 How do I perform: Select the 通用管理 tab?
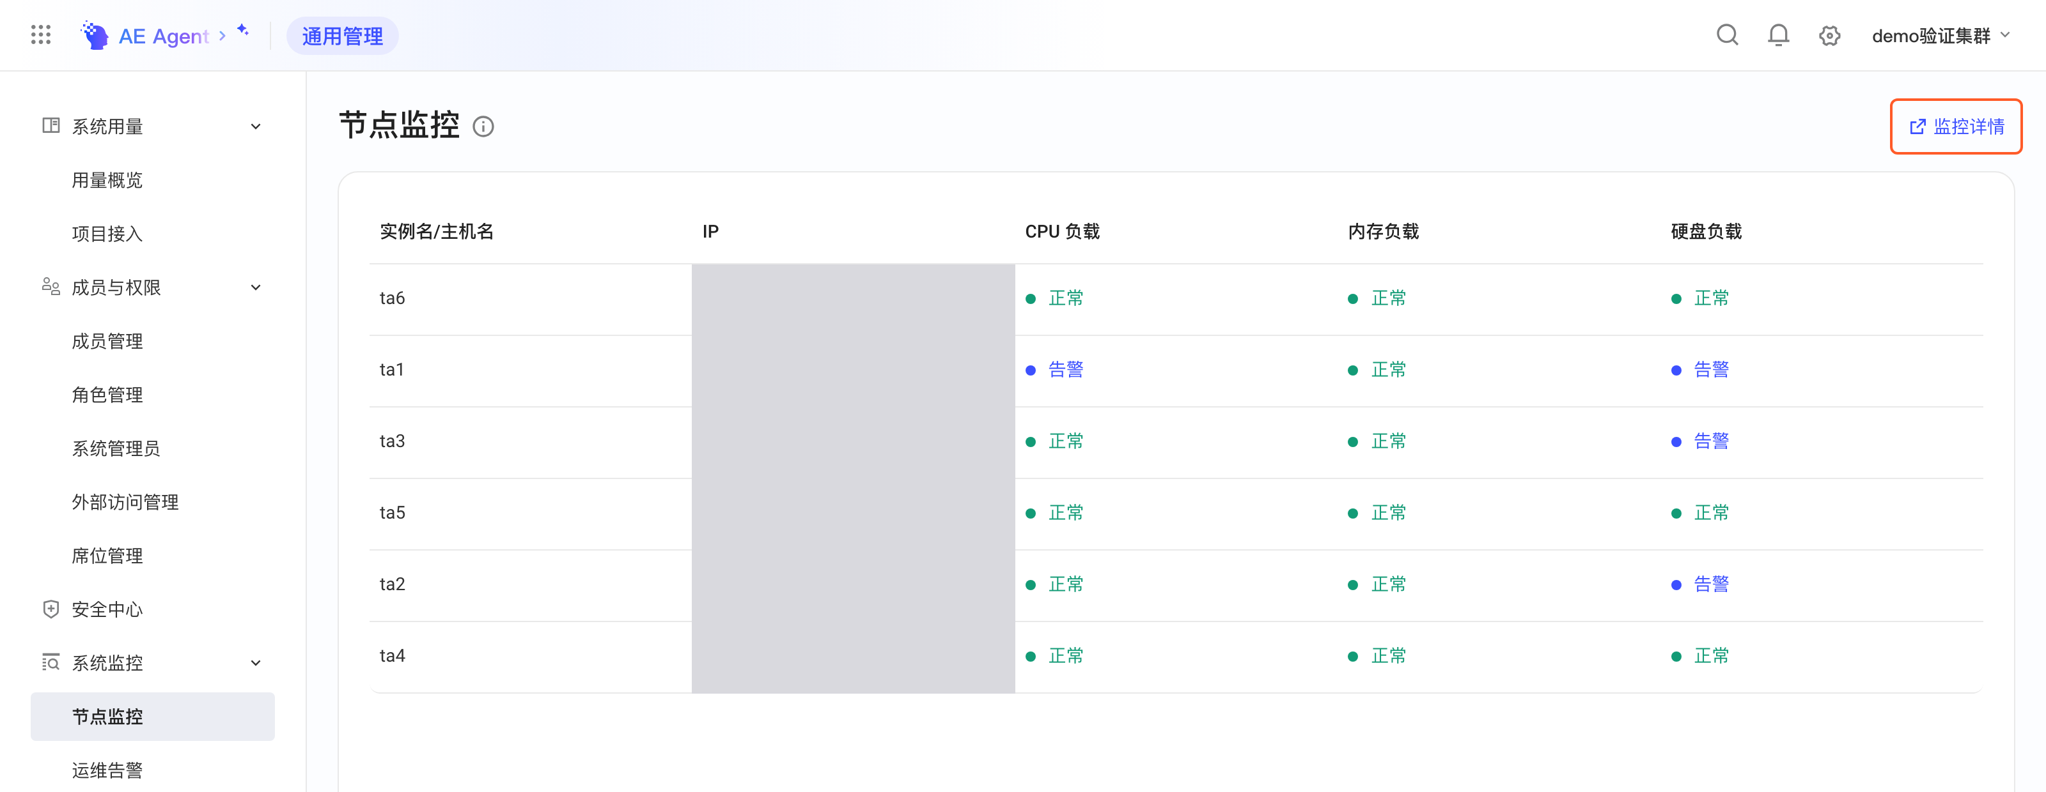pyautogui.click(x=342, y=36)
